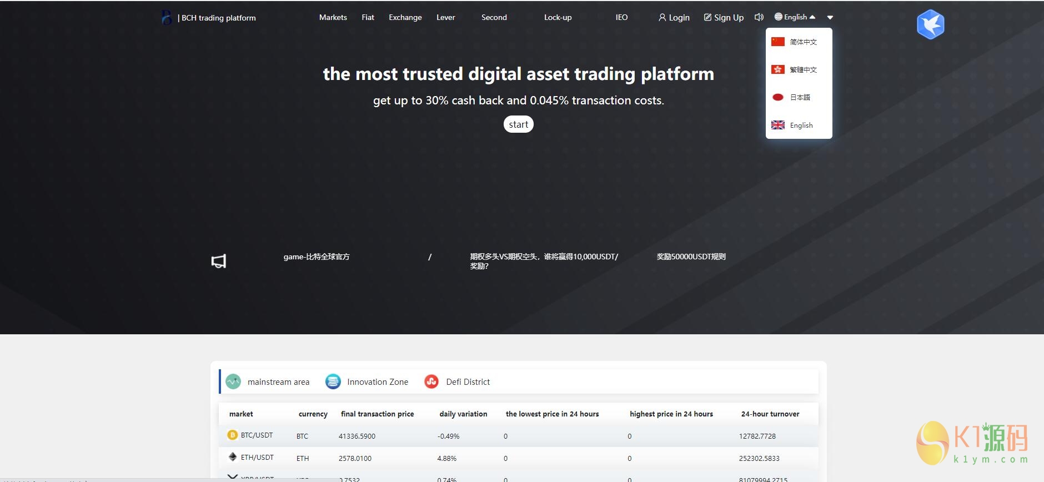Click the Login user icon
The height and width of the screenshot is (482, 1044).
coord(662,17)
